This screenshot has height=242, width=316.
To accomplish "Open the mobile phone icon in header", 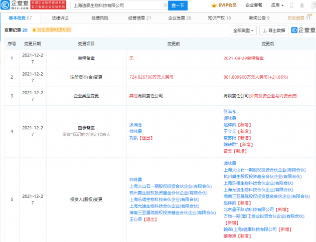I will [x=291, y=5].
